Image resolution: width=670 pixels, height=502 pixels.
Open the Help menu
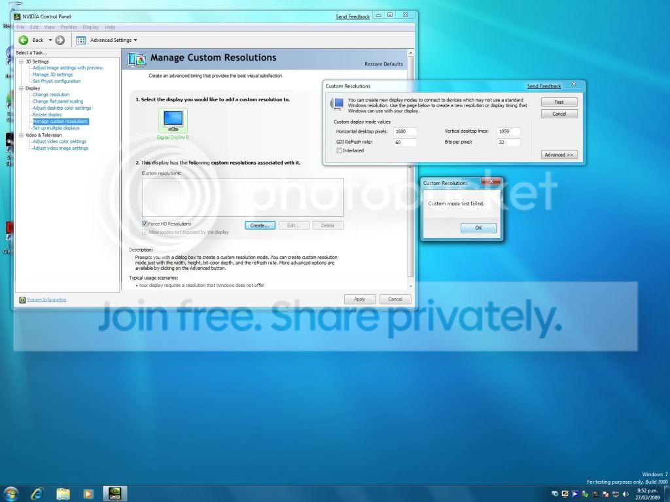(x=110, y=27)
